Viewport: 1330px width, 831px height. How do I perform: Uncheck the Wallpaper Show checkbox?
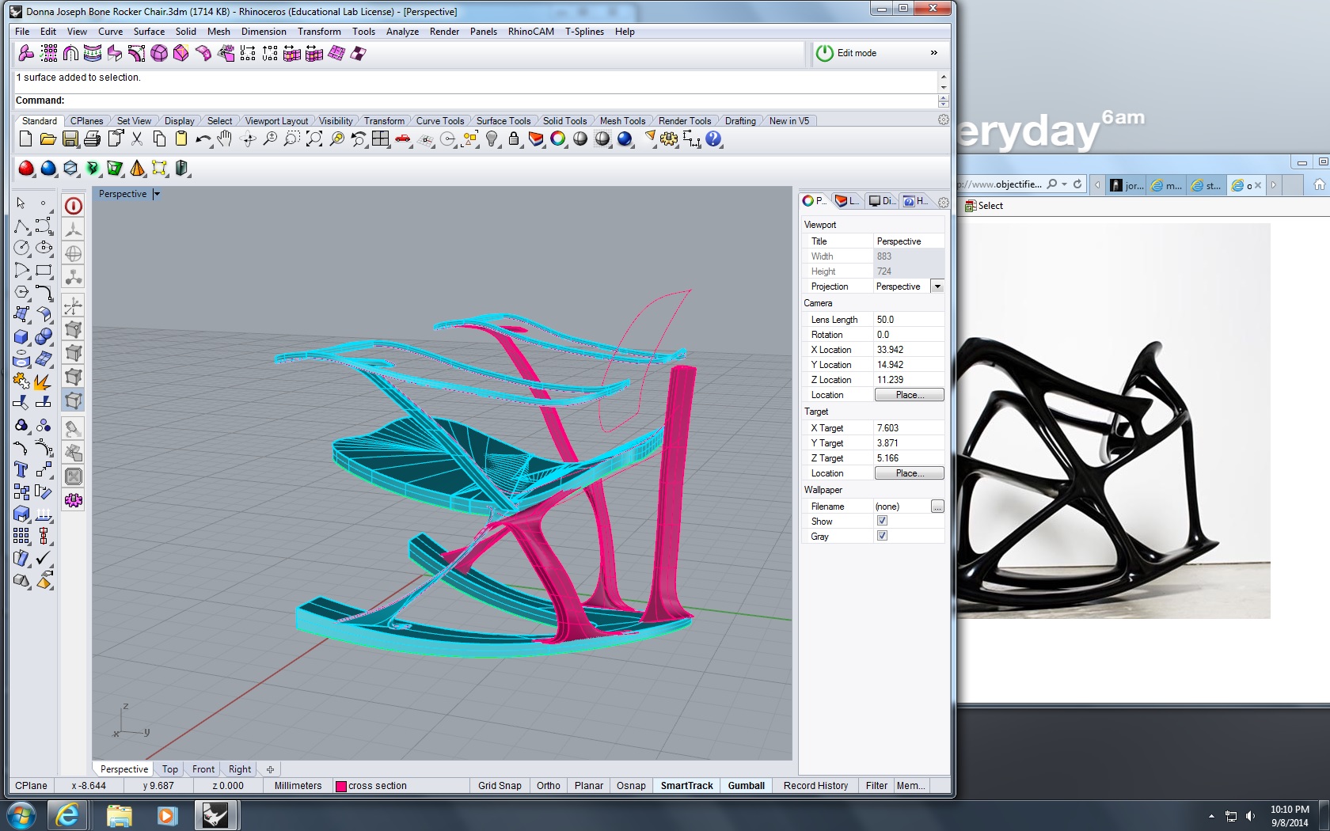point(882,521)
